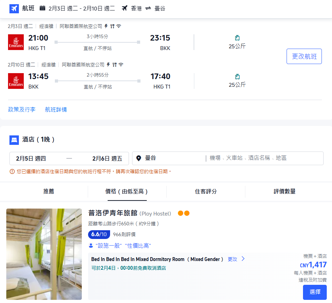Click the hotel bed icon next to 酒店
The width and height of the screenshot is (332, 303).
tap(14, 140)
